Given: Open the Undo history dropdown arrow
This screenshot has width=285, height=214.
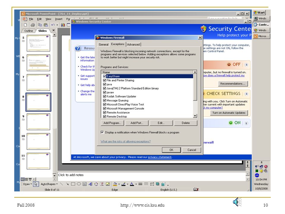Looking at the screenshot, I should pyautogui.click(x=57, y=25).
